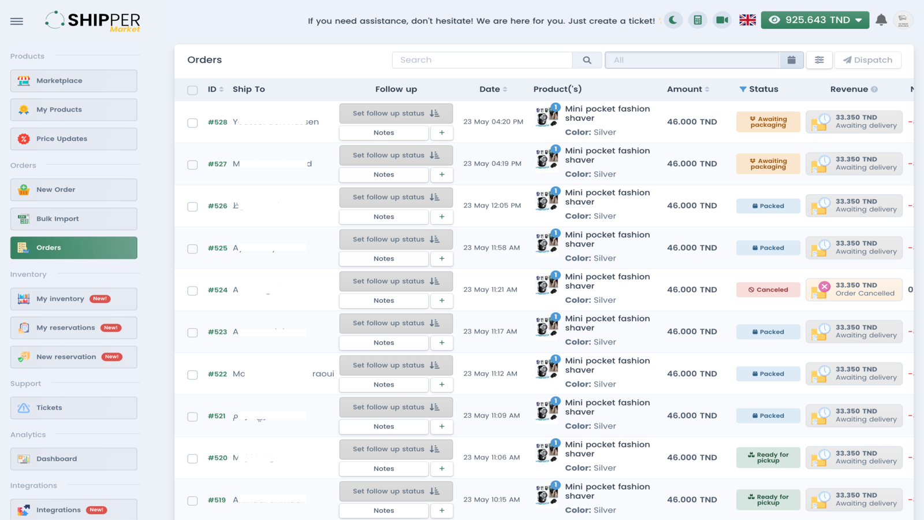Click the Revenue info question icon
Screen dimensions: 924x520
[874, 89]
